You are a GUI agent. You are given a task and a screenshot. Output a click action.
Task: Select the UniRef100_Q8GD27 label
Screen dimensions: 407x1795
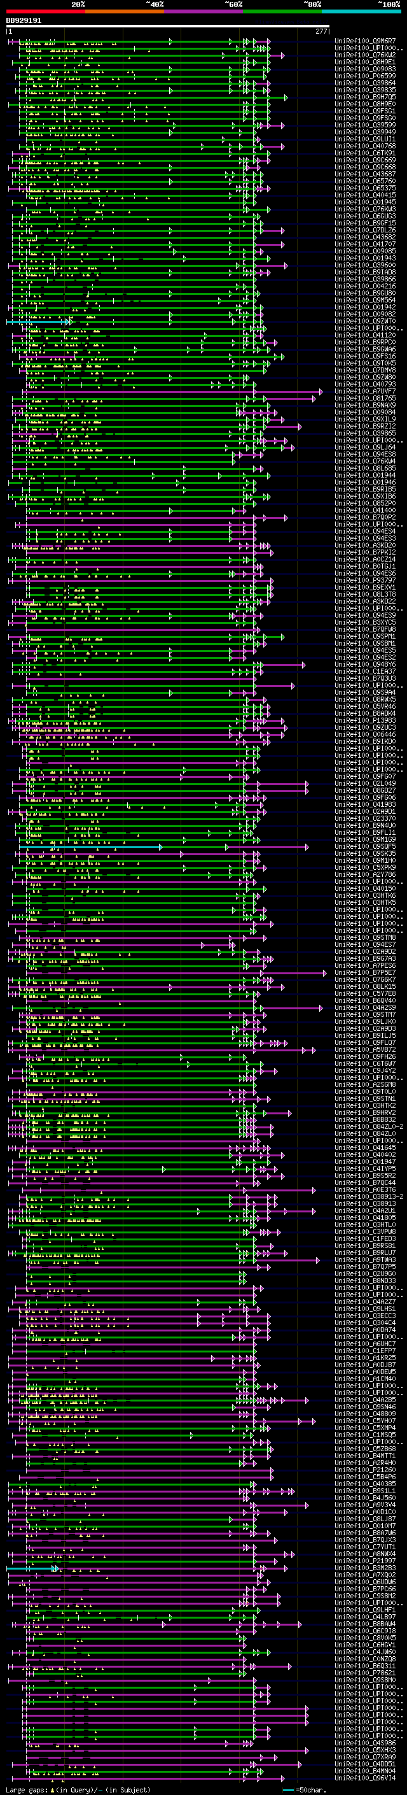365,790
